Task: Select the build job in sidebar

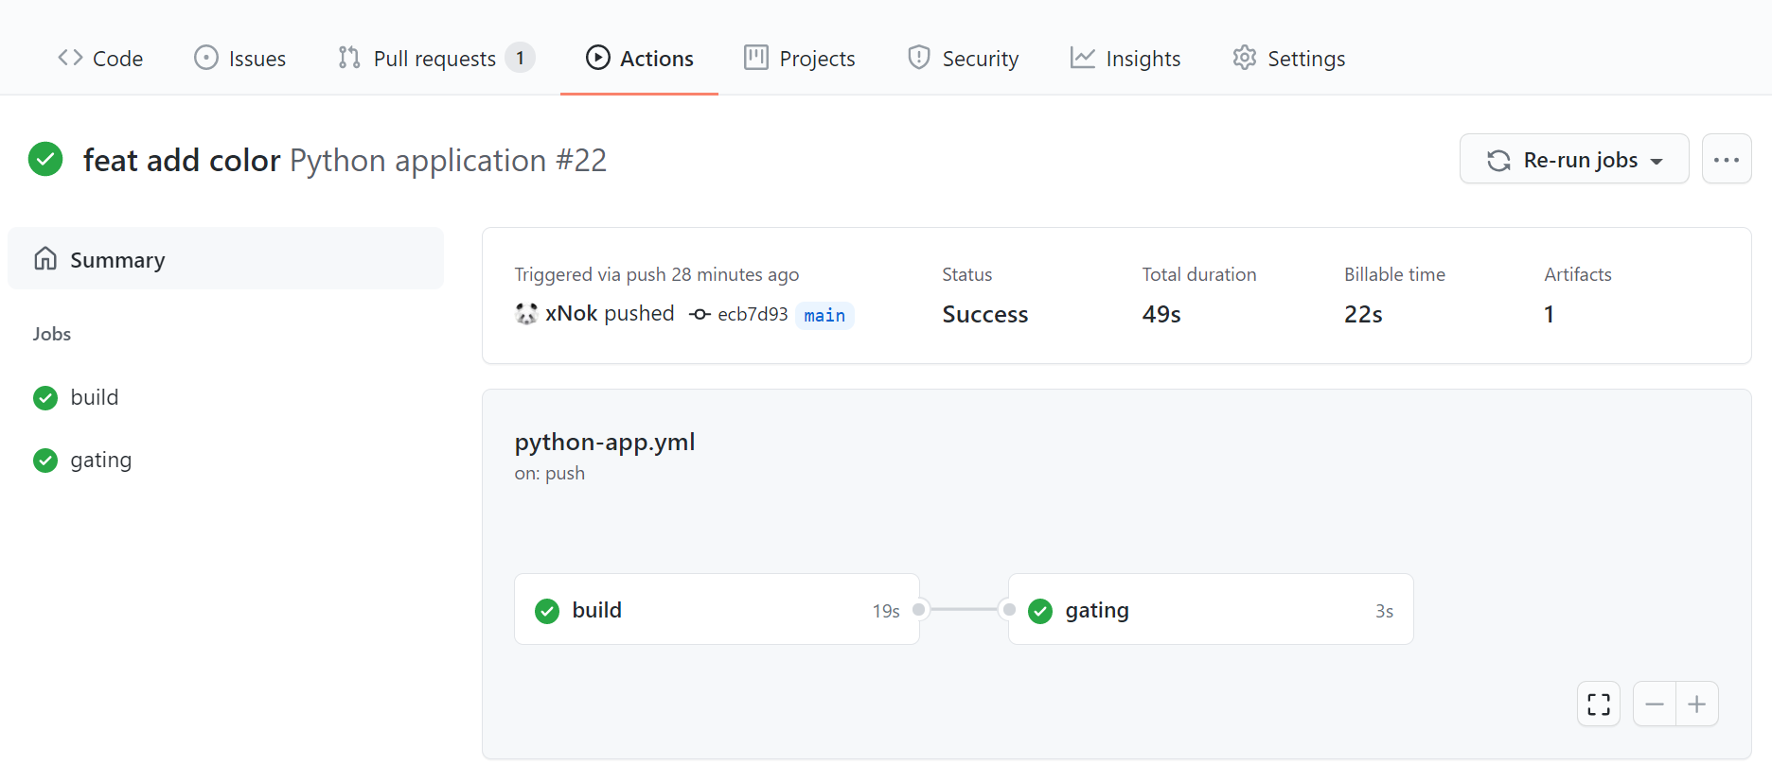Action: point(94,398)
